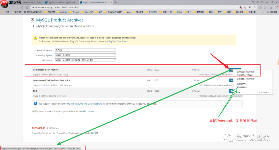Image resolution: width=279 pixels, height=150 pixels.
Task: Bookmark this page with the star icon
Action: tap(254, 7)
